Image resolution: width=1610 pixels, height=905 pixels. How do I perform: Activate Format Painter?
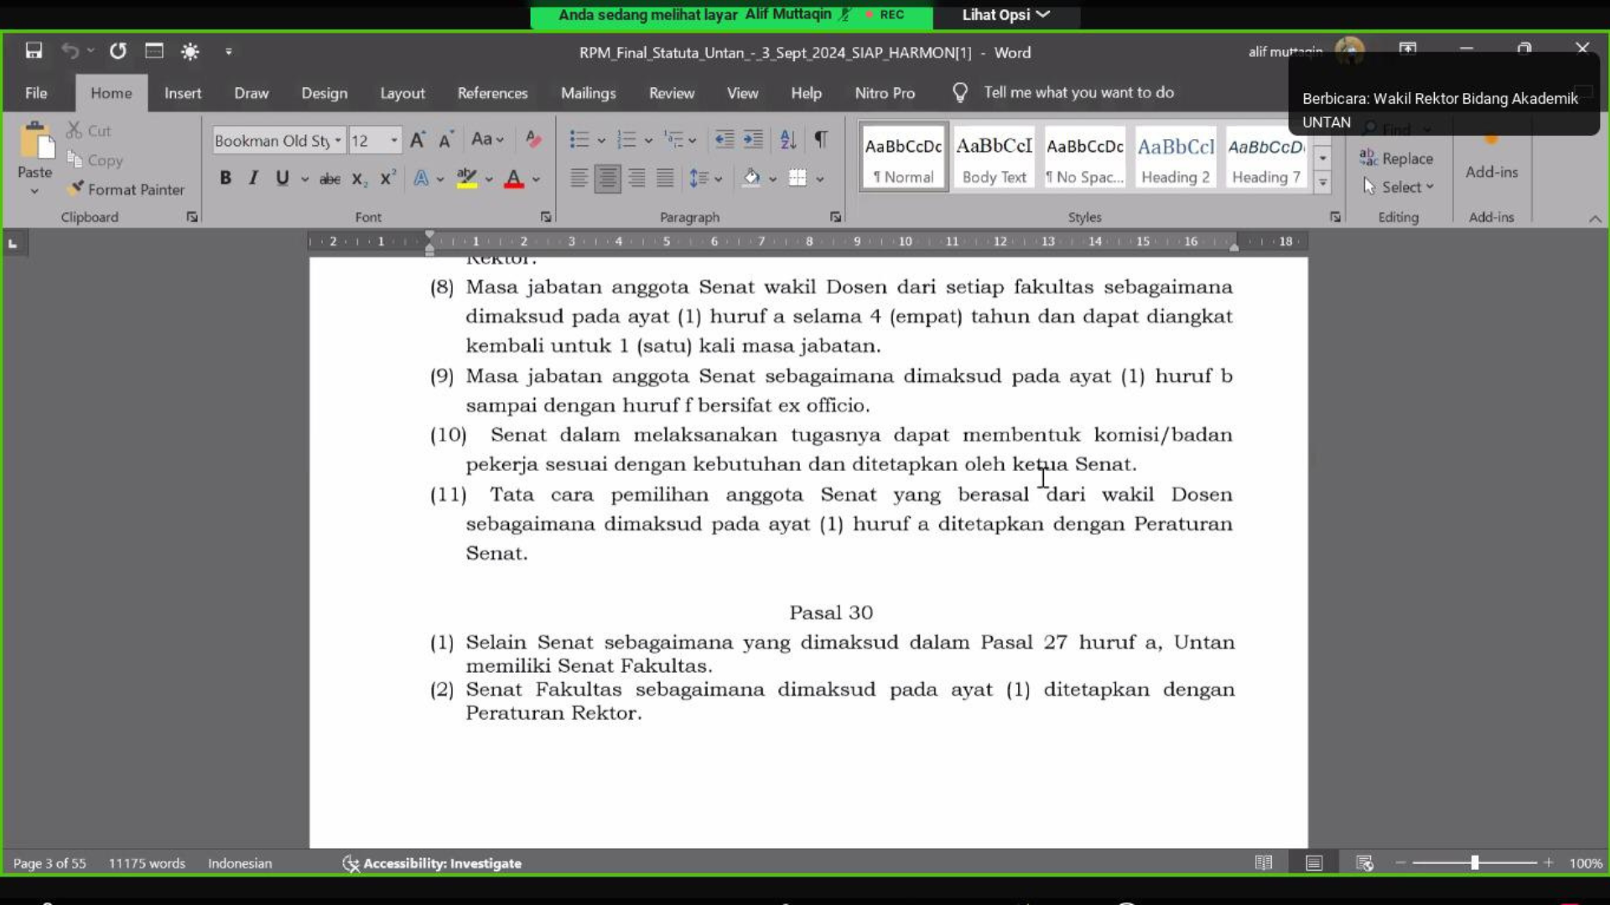point(127,189)
